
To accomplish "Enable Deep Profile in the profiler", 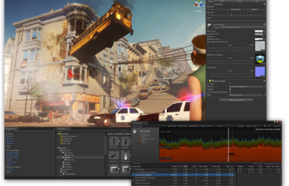I will [x=182, y=126].
